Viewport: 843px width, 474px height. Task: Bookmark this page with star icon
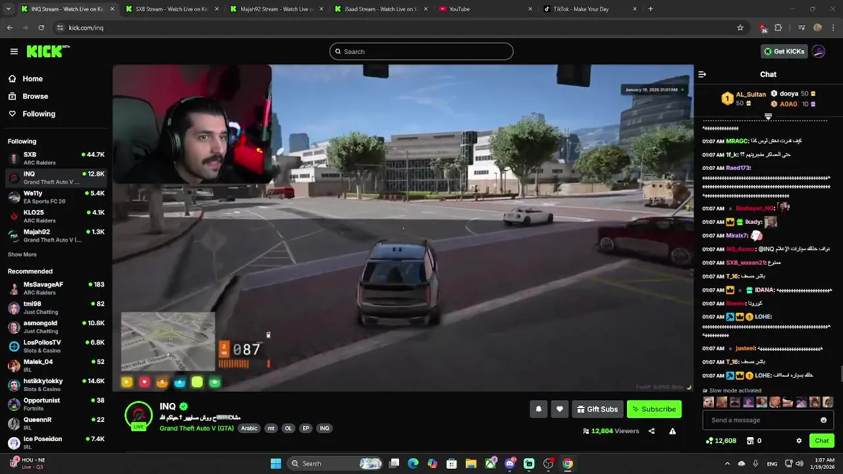point(740,28)
